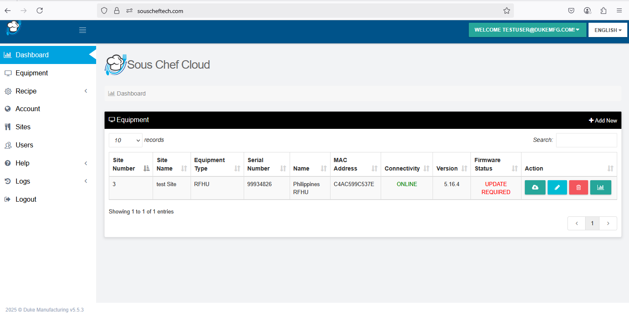Sort table by Site Name column

point(172,164)
